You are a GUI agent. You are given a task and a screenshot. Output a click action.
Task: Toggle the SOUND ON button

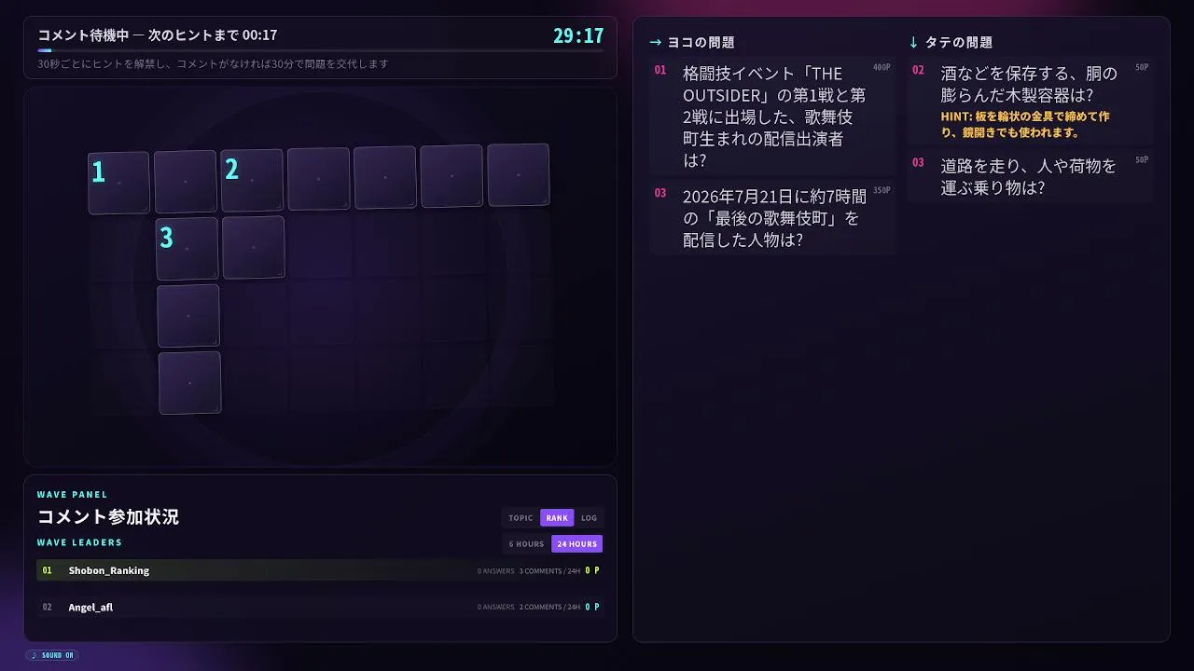coord(52,655)
